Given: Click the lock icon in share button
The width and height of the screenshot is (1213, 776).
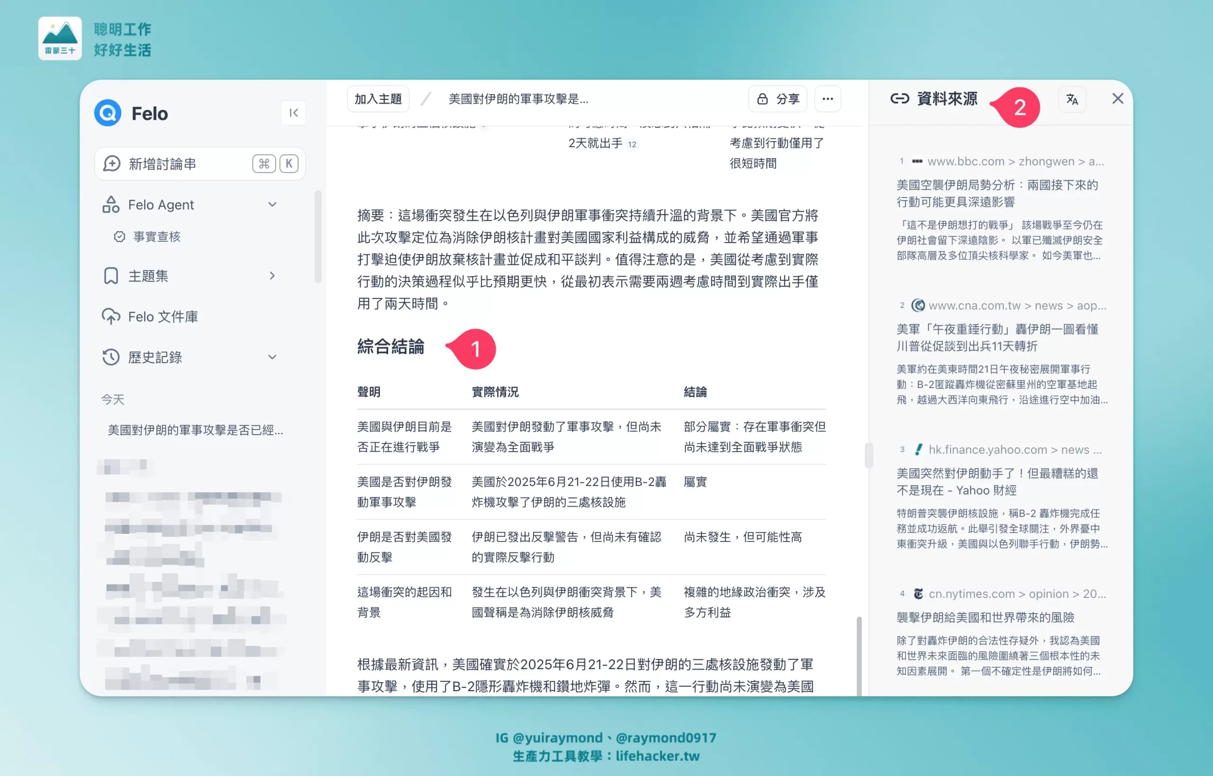Looking at the screenshot, I should [x=762, y=99].
